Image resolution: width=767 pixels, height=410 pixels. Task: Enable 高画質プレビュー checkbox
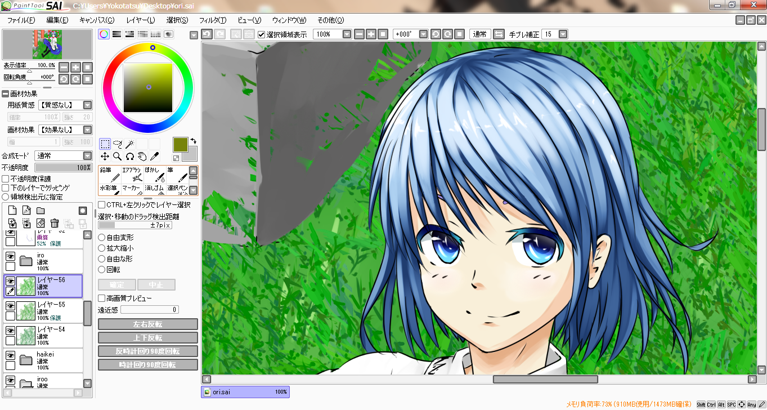coord(101,298)
